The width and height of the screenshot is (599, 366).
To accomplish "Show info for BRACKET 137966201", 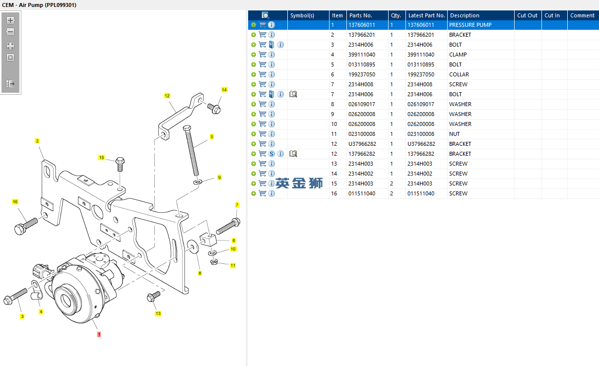I will [271, 35].
